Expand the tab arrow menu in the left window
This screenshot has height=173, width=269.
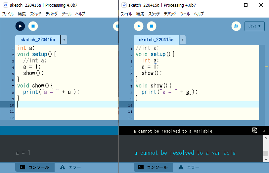point(64,40)
